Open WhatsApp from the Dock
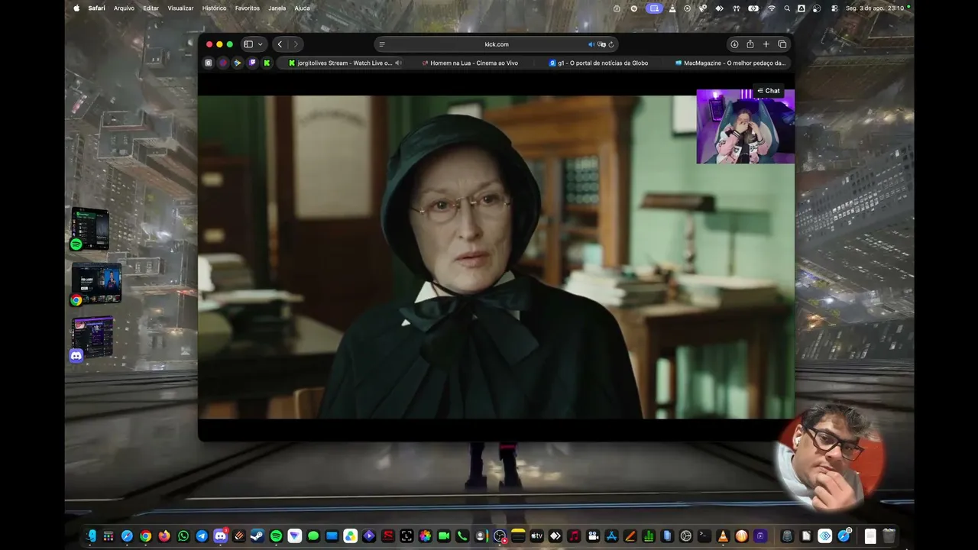The width and height of the screenshot is (978, 550). click(x=183, y=536)
